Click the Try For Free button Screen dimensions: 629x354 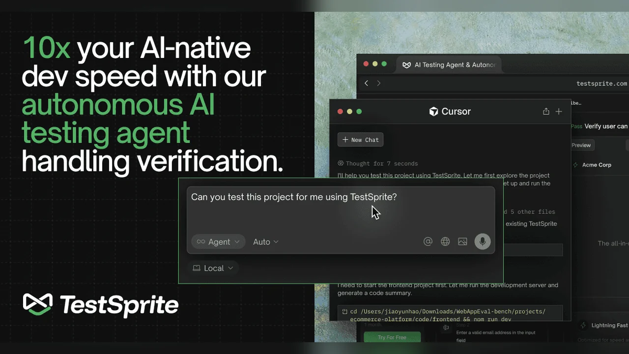point(392,337)
